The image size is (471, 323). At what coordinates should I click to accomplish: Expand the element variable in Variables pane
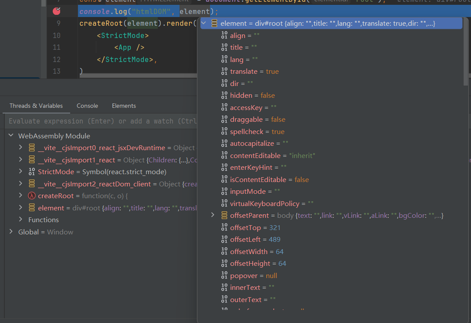(20, 207)
